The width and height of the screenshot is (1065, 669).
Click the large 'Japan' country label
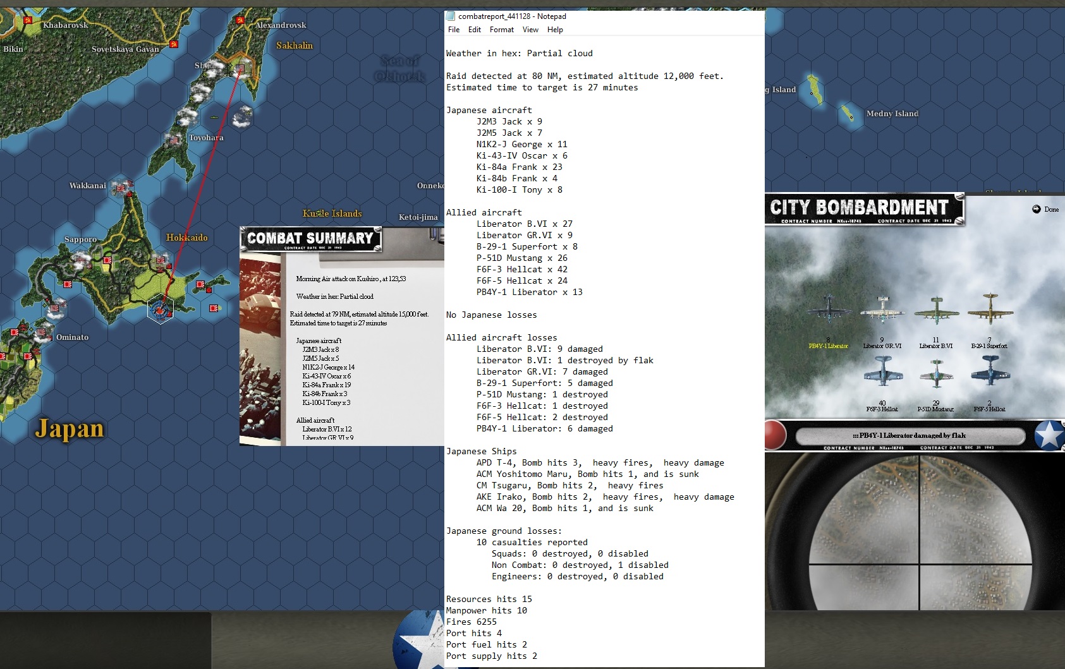click(70, 429)
